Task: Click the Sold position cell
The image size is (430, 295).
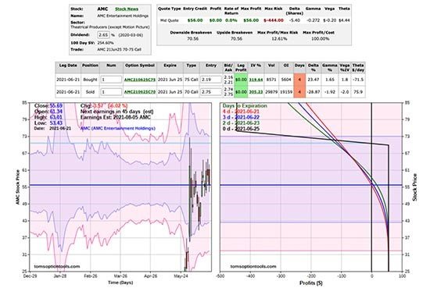Action: coord(90,92)
